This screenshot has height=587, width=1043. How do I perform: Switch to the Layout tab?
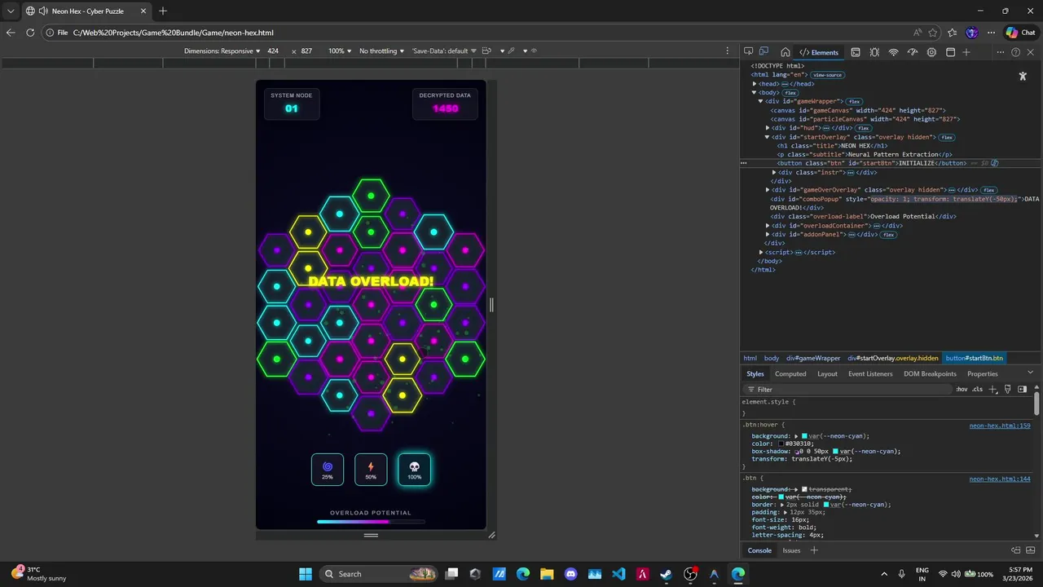click(827, 373)
